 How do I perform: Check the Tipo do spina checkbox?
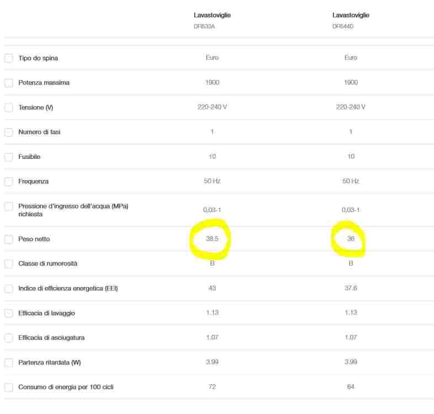pos(9,58)
